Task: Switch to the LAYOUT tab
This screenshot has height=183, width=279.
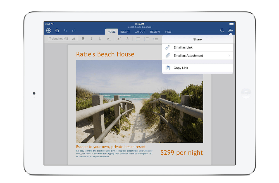Action: [x=140, y=32]
